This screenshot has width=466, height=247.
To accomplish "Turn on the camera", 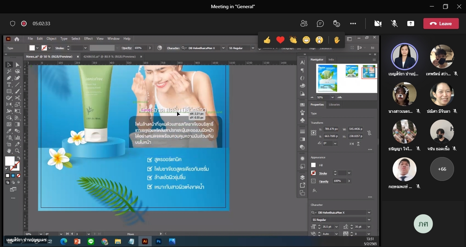I will (x=378, y=24).
